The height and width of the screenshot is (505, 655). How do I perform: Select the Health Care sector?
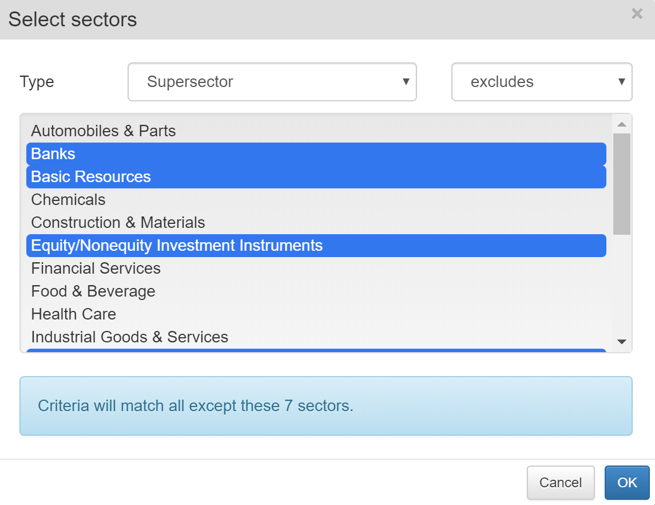point(316,314)
